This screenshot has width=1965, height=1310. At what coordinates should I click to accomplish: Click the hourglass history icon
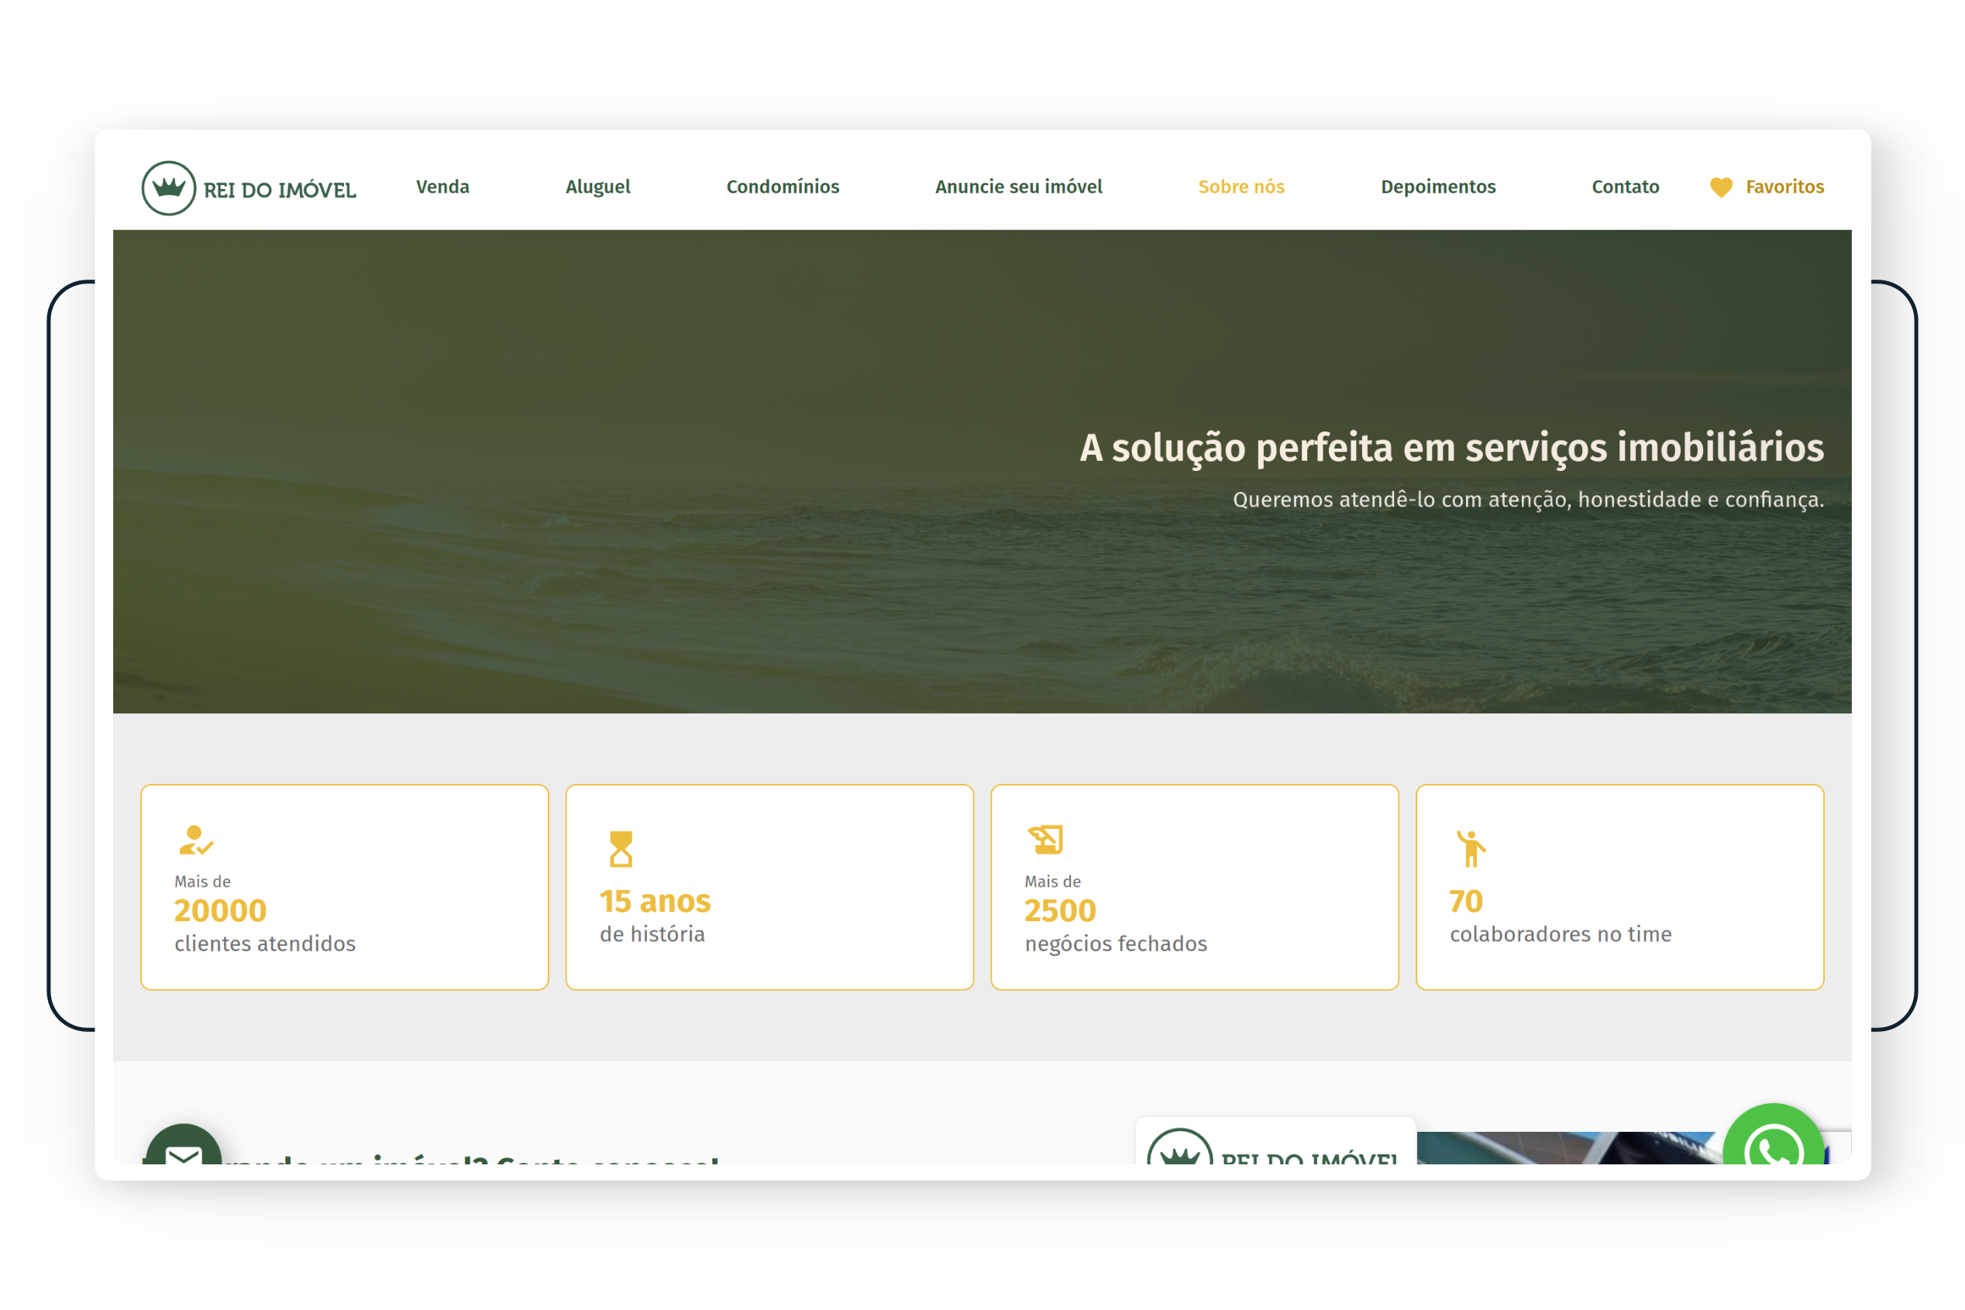(621, 849)
